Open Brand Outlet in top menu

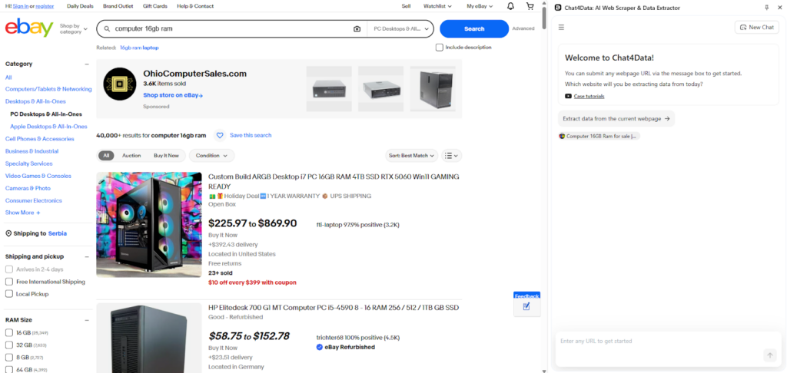click(118, 6)
